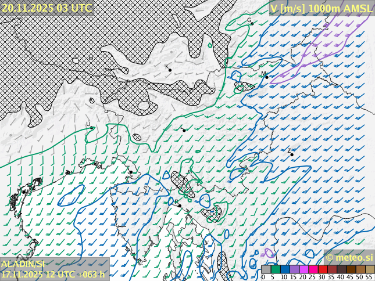The height and width of the screenshot is (281, 375).
Task: Select the M station dot
Action: 267,77
